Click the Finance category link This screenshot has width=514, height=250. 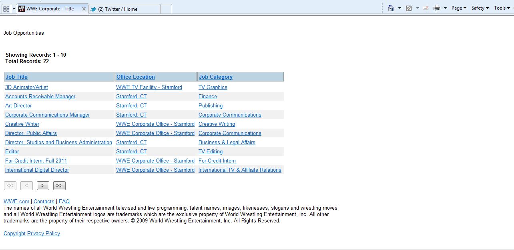pyautogui.click(x=208, y=97)
